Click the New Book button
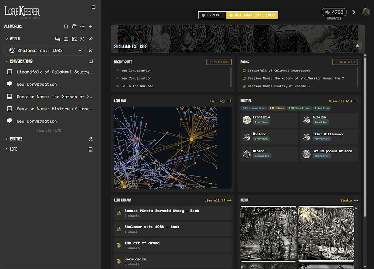The width and height of the screenshot is (374, 269). click(345, 62)
